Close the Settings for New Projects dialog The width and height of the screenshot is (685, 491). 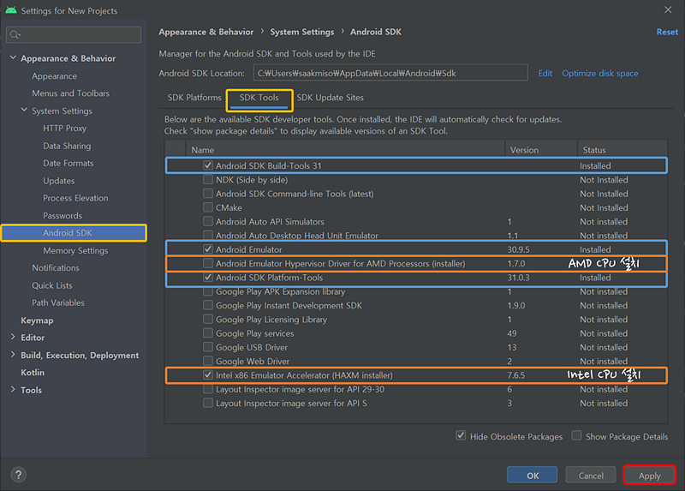pyautogui.click(x=668, y=10)
